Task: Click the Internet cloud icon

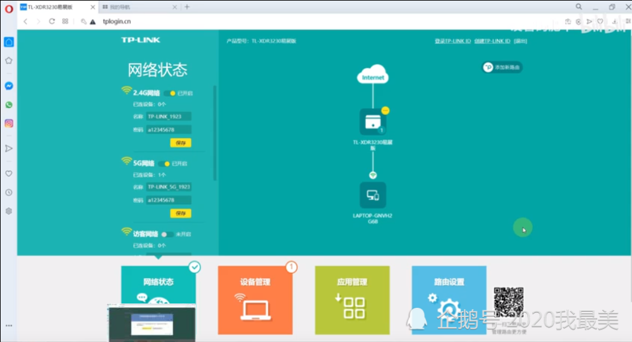Action: coord(373,74)
